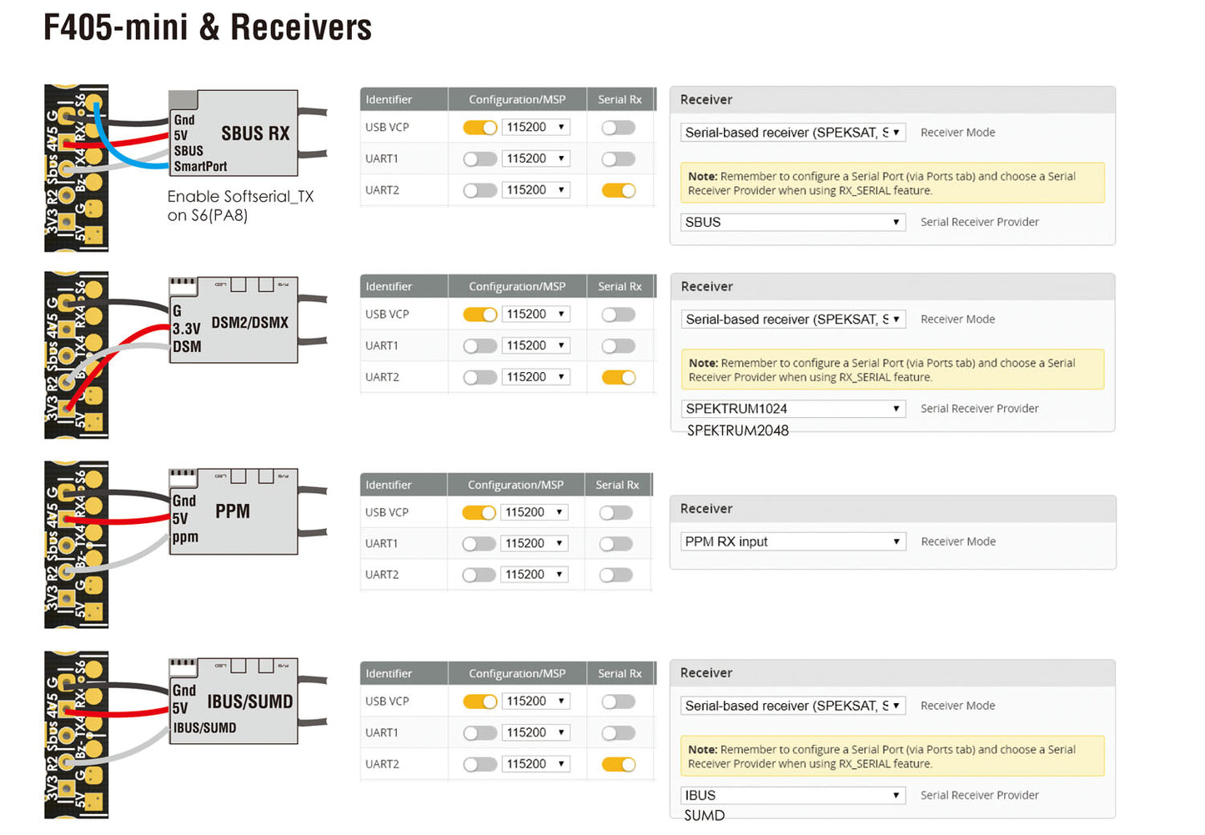
Task: Click the flight controller board beside PPM receiver
Action: (76, 544)
